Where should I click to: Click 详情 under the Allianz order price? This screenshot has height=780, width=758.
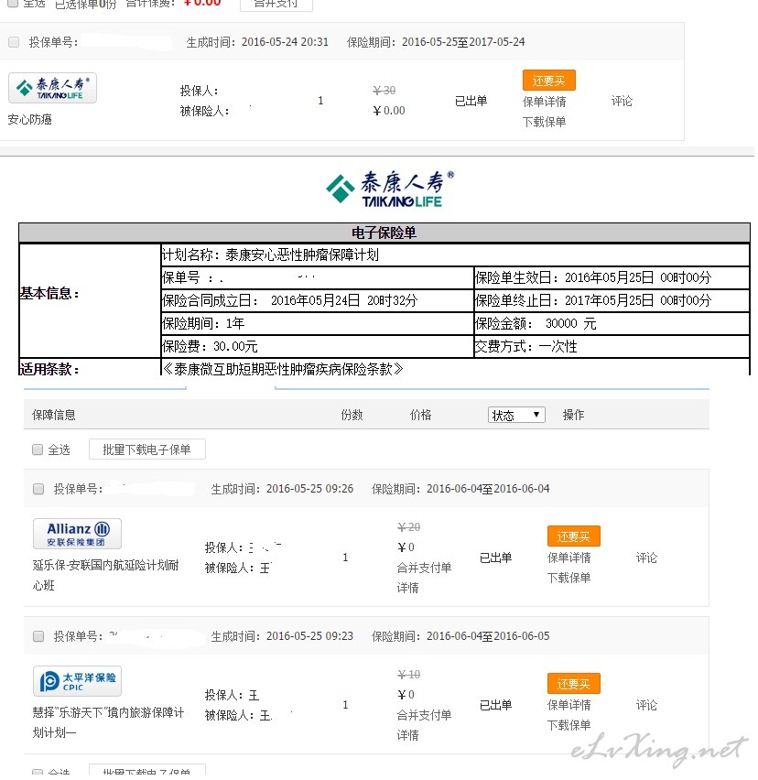click(408, 588)
